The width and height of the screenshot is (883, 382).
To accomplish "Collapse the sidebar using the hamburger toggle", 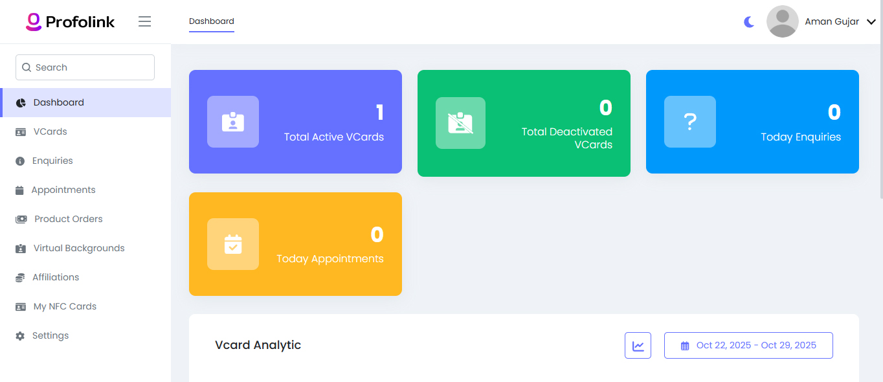I will point(144,21).
